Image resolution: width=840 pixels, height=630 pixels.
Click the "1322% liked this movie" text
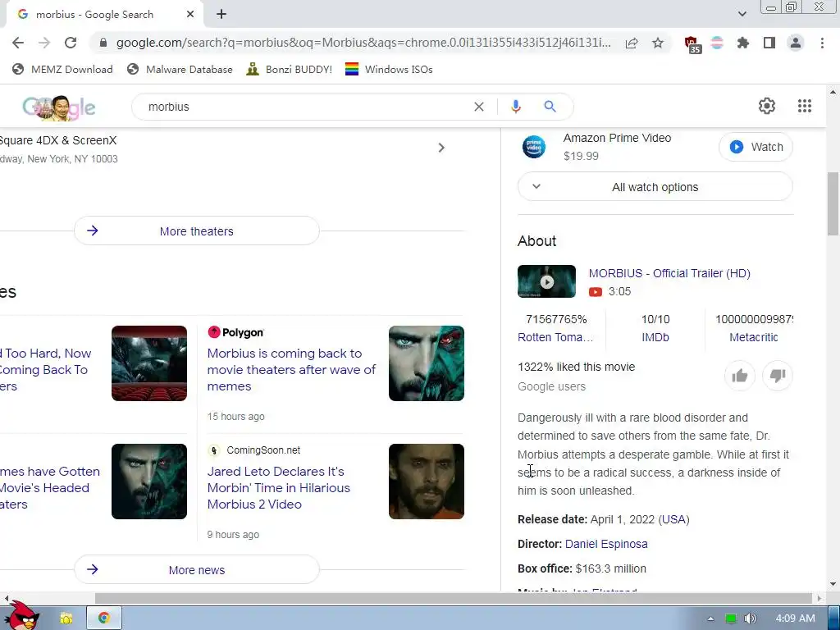(577, 367)
